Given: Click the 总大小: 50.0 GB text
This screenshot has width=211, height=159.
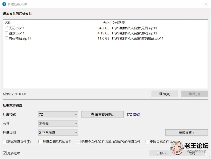Looking at the screenshot, I should 15,94.
